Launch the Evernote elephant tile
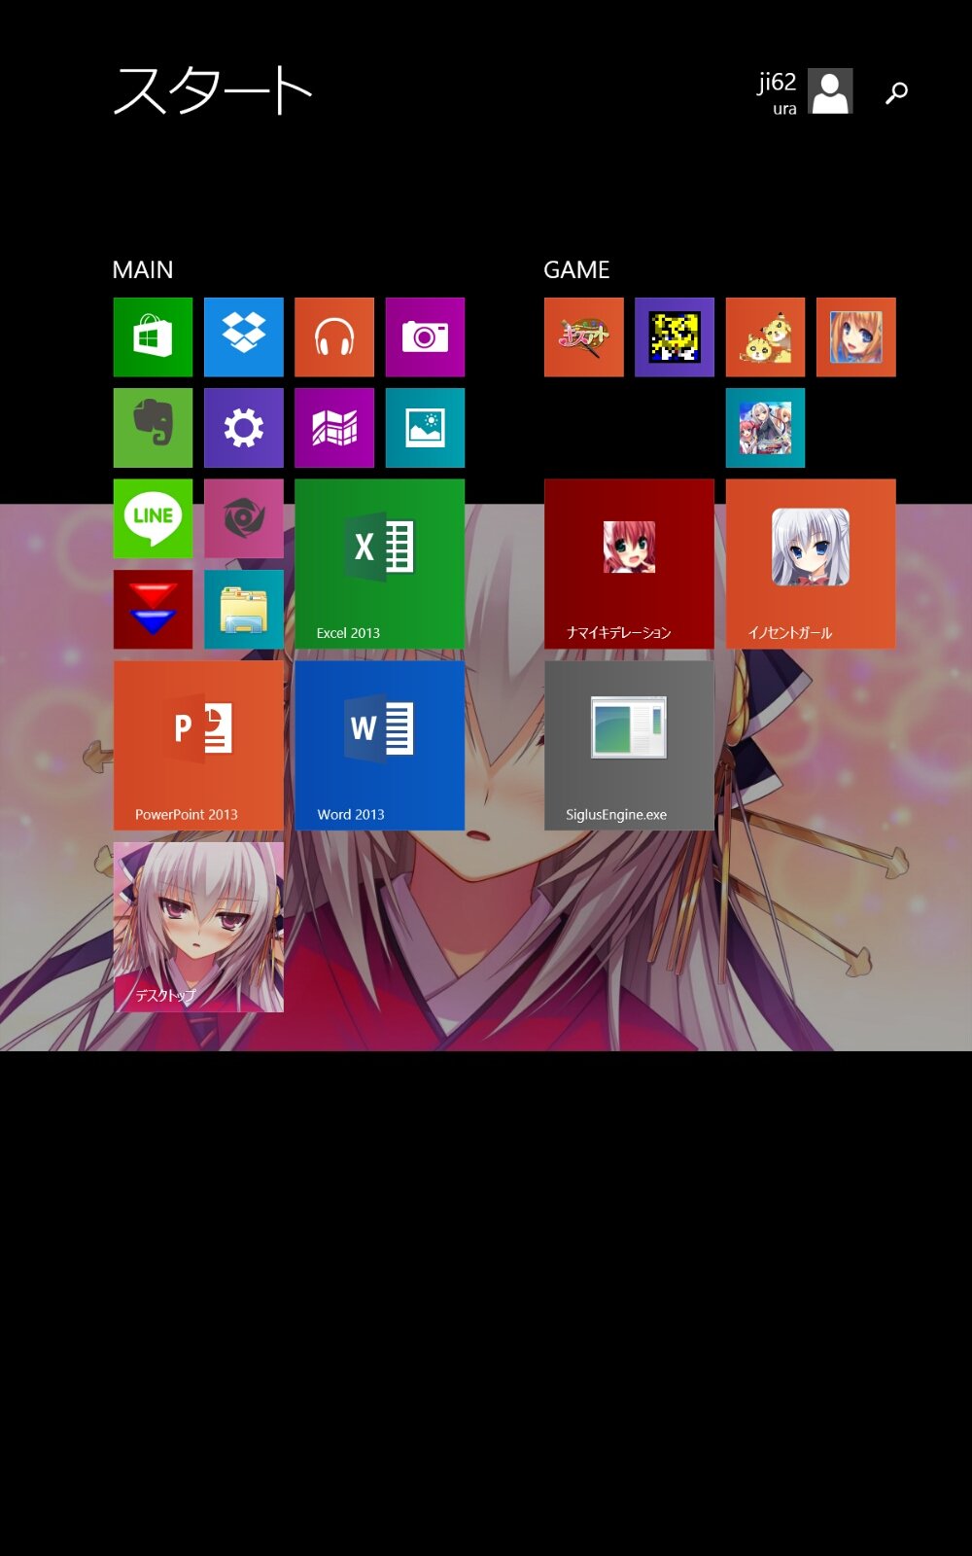The image size is (972, 1556). pos(153,428)
